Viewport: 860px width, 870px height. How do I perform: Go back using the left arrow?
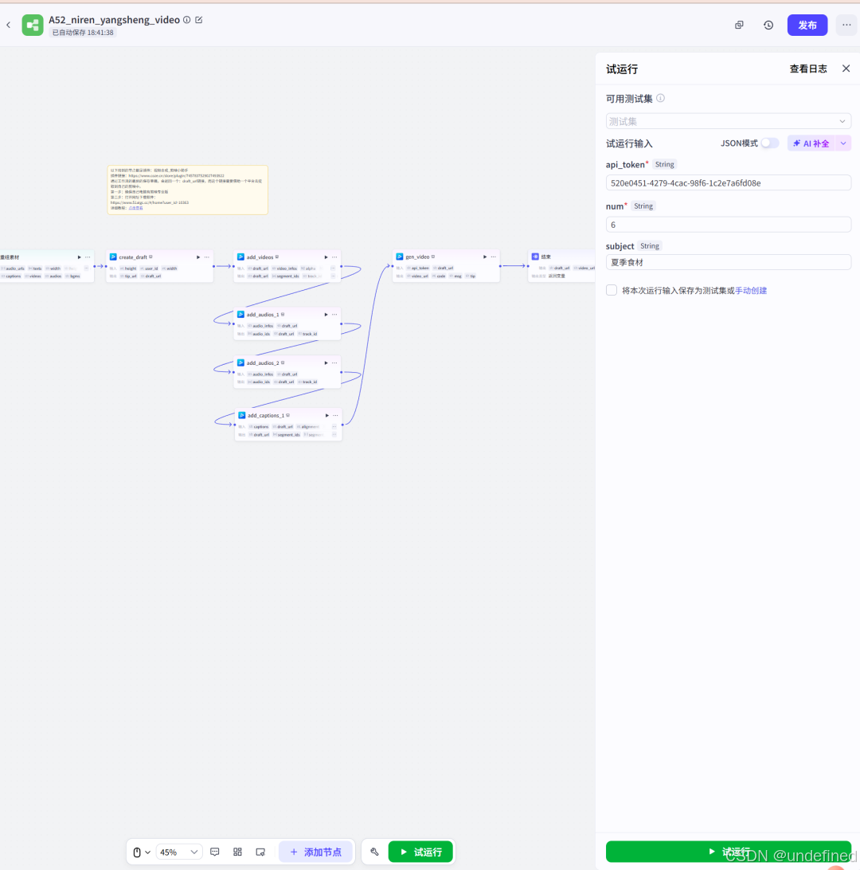(8, 25)
